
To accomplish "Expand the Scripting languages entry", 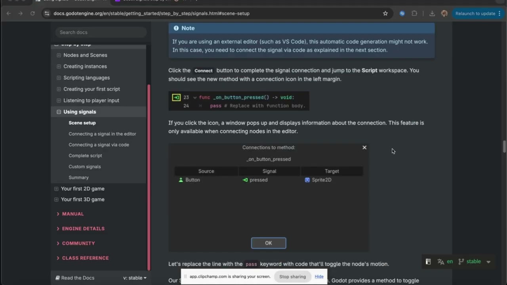I will click(x=59, y=78).
